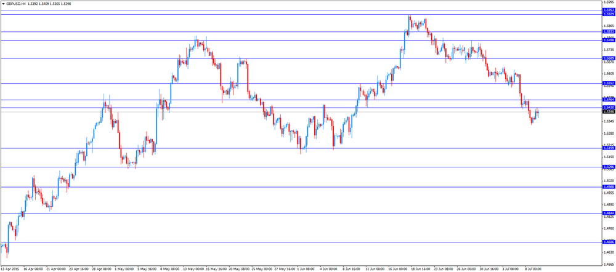This screenshot has width=616, height=272.
Task: Click the 27 May 16:00 time label
Action: coord(286,270)
